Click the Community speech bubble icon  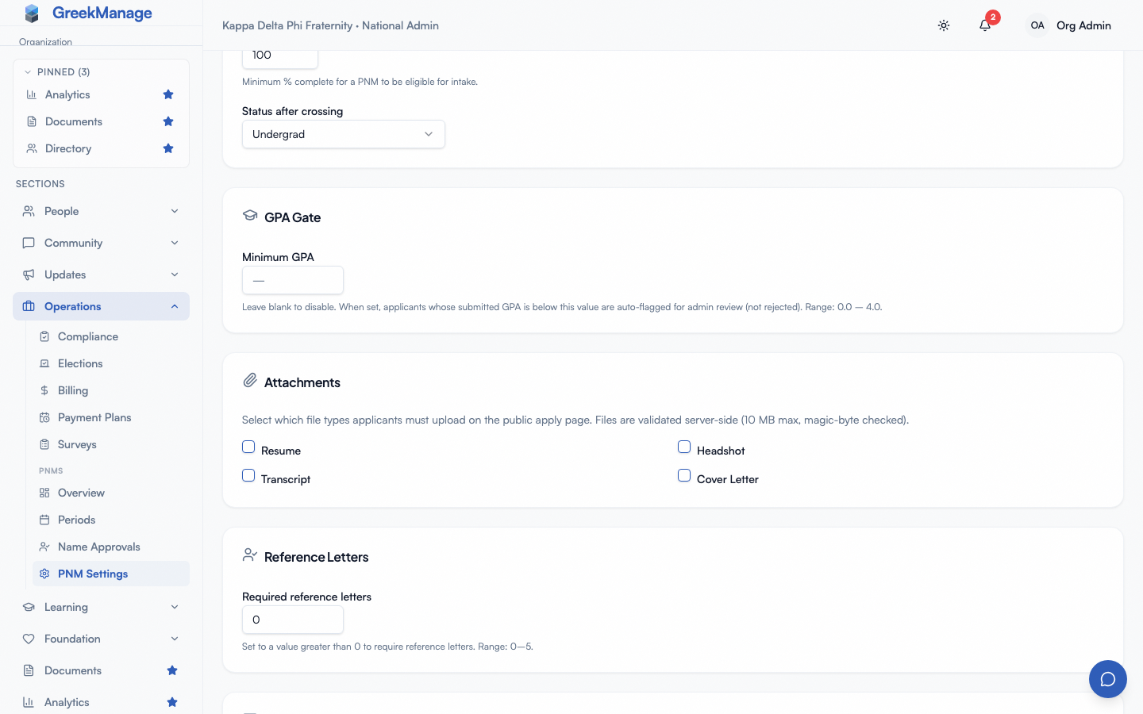[x=29, y=243]
